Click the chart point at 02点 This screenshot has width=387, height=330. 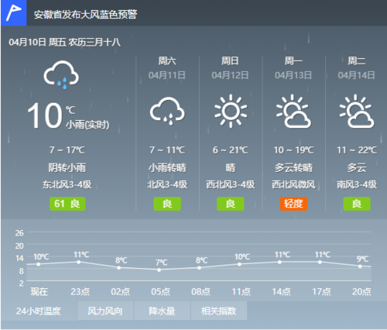pos(119,268)
